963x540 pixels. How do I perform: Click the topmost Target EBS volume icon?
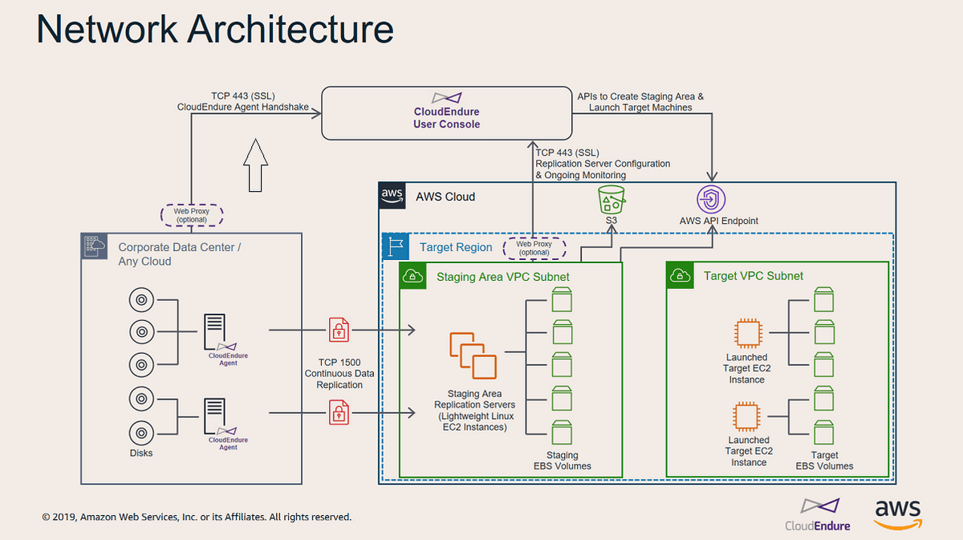click(826, 300)
